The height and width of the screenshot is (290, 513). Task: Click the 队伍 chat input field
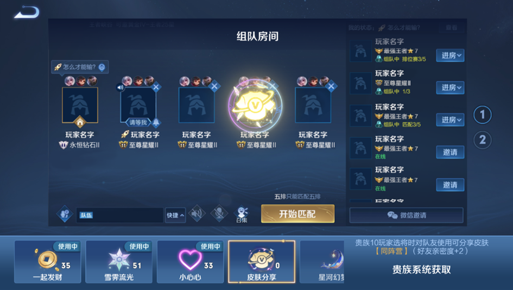pos(120,215)
